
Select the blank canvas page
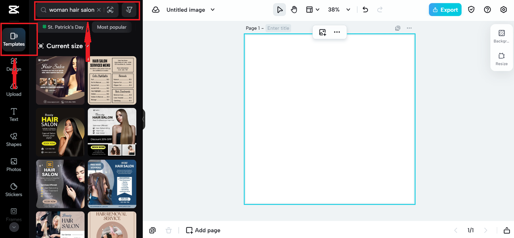pyautogui.click(x=330, y=119)
